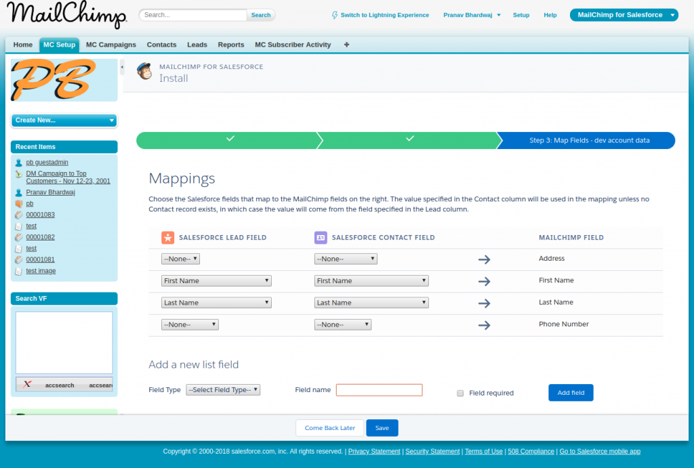The image size is (694, 468).
Task: Open the Last Name contact field dropdown
Action: [x=371, y=303]
